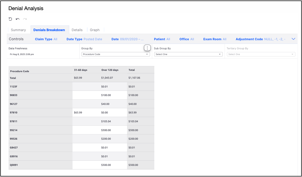Open the Date range filter control
Image resolution: width=302 pixels, height=177 pixels.
point(128,39)
